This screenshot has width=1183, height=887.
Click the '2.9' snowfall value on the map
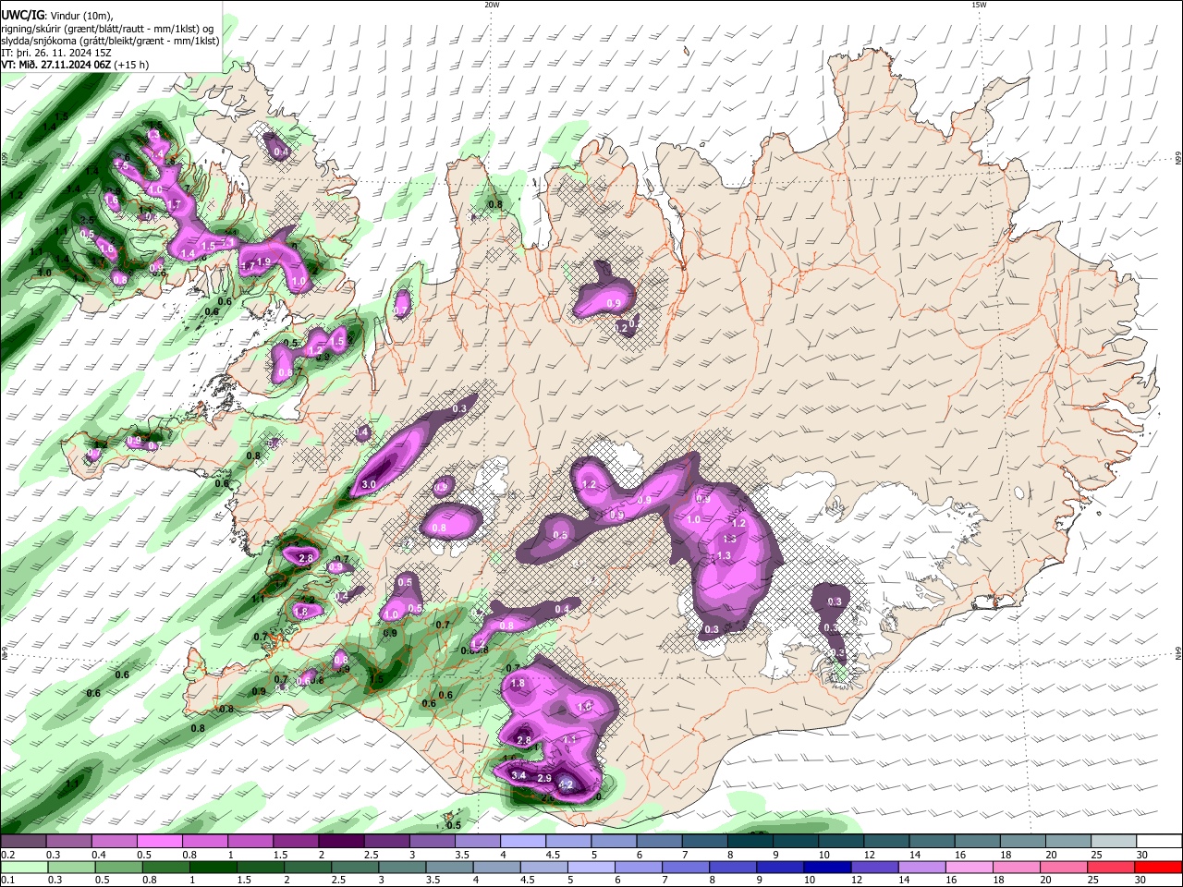[544, 779]
